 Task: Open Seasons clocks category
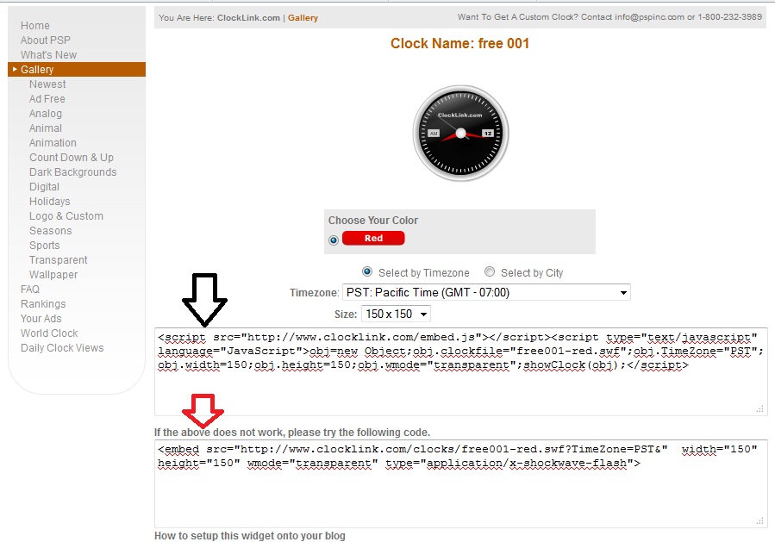(50, 231)
